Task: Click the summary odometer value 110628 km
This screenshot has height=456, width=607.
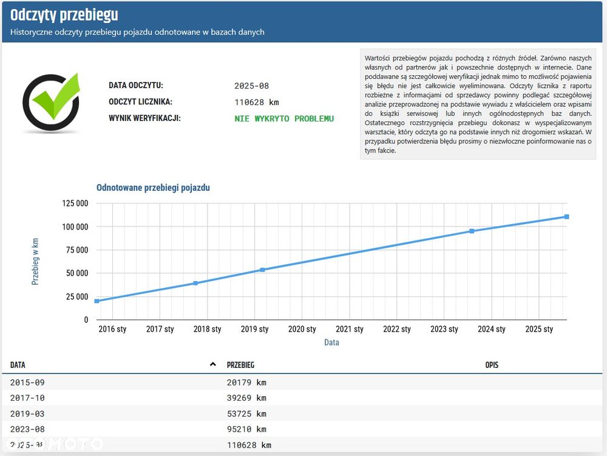Action: (x=257, y=102)
